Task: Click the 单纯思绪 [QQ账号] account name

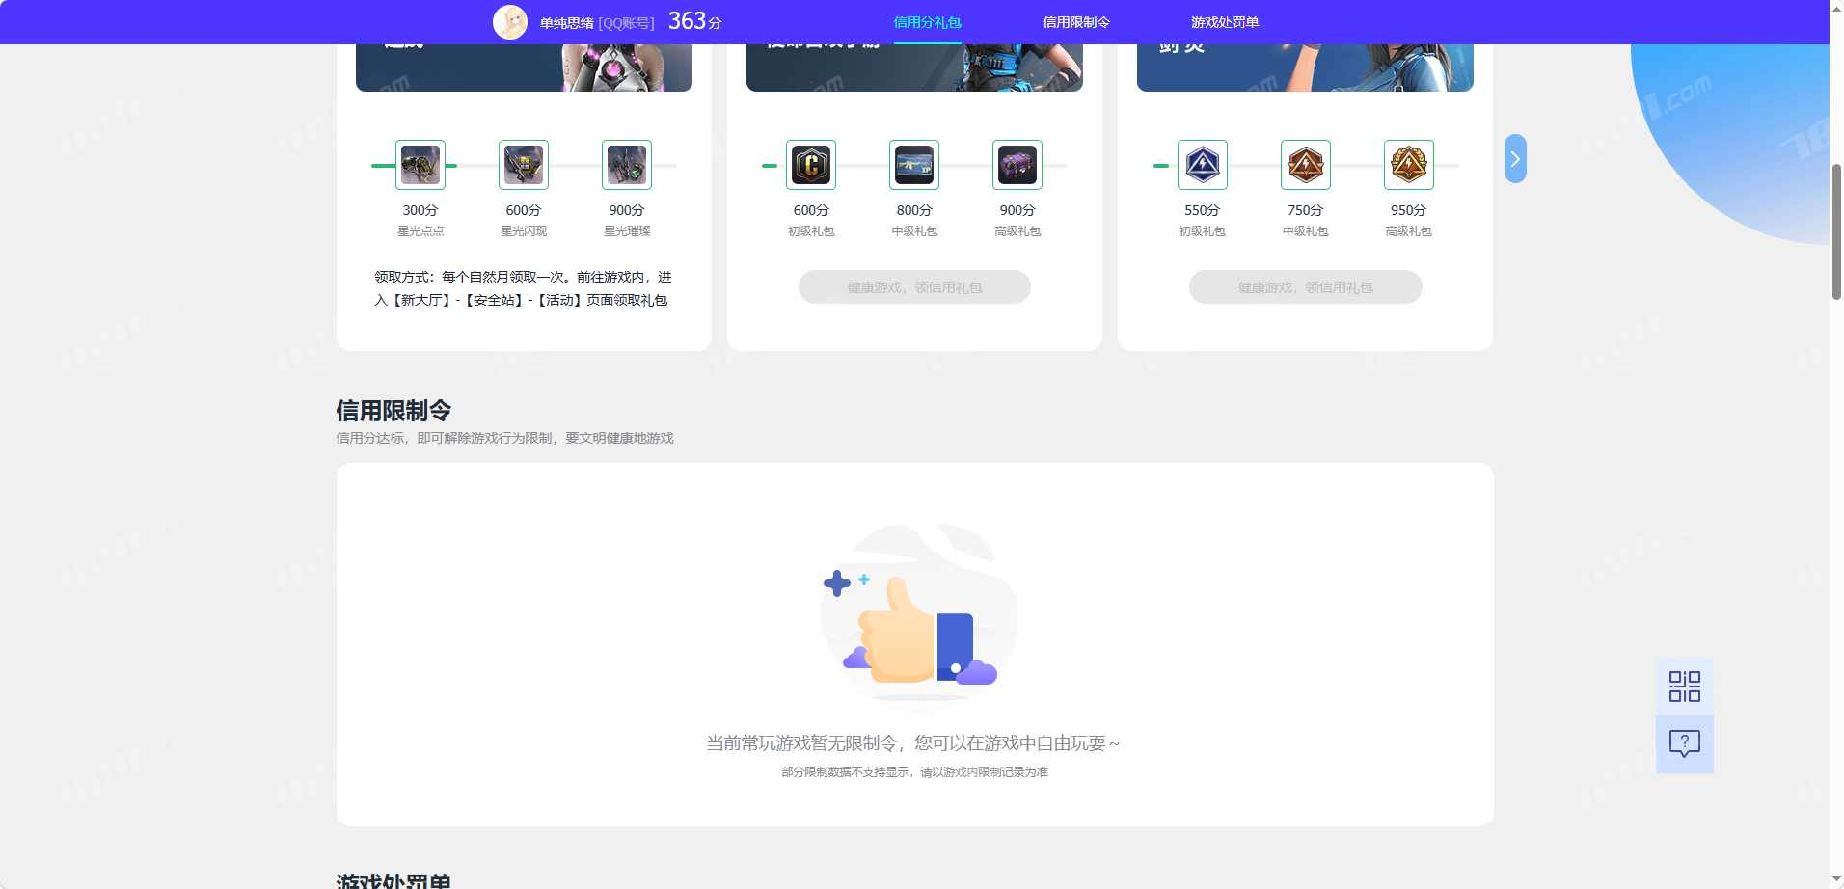Action: [597, 23]
